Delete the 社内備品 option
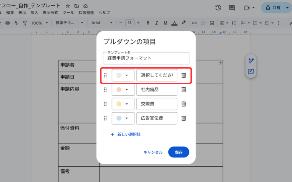The image size is (292, 182). pyautogui.click(x=184, y=90)
